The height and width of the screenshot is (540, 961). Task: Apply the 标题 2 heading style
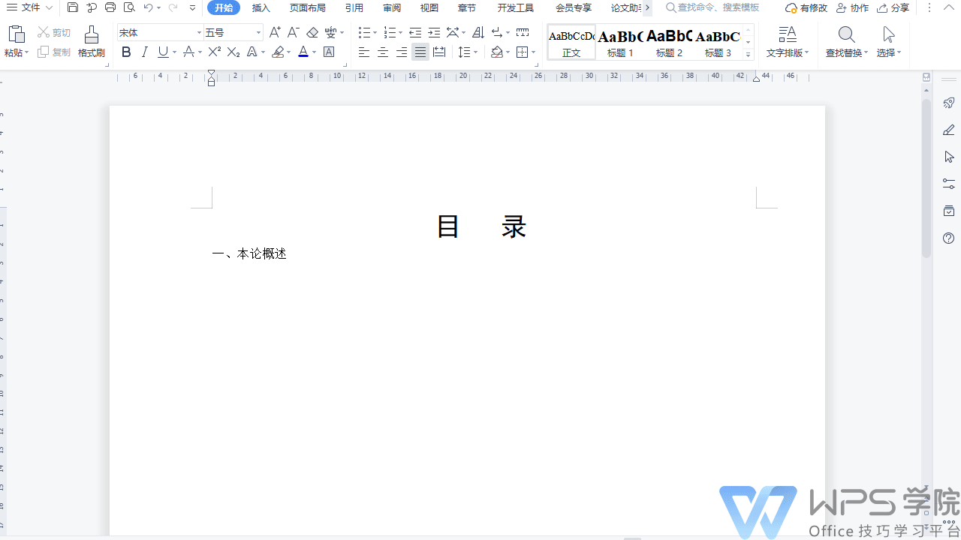tap(669, 42)
